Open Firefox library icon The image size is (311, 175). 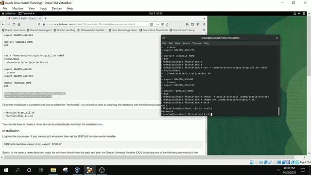[x=187, y=24]
